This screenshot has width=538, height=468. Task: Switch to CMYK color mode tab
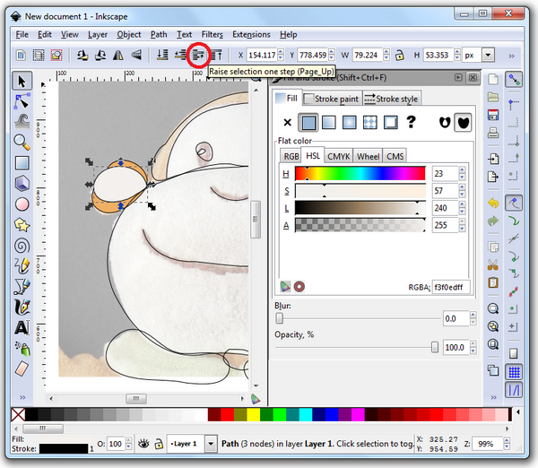click(x=338, y=156)
